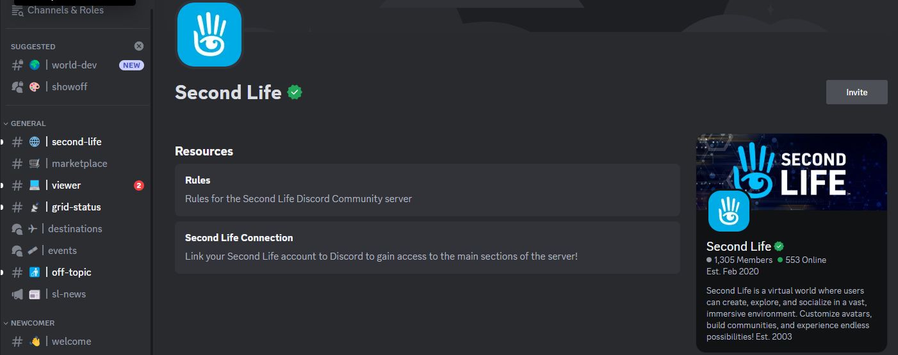Click the showoff forum channel icon
Viewport: 898px width, 355px height.
click(x=17, y=87)
